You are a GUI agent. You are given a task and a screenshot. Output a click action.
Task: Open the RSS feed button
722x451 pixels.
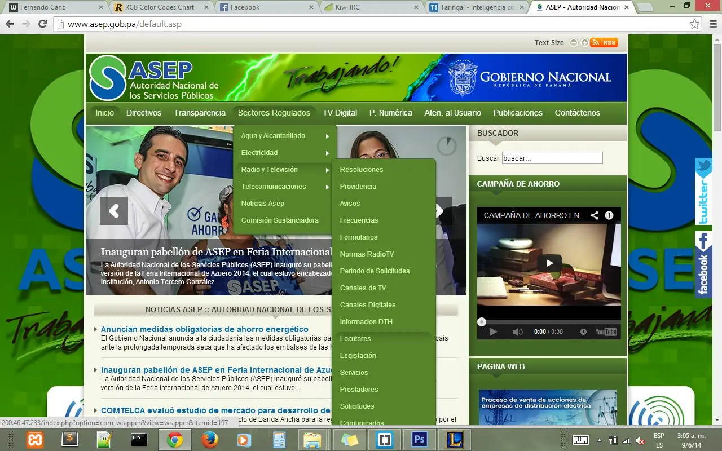tap(604, 43)
